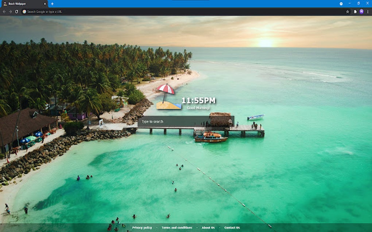Click the forward navigation arrow
The width and height of the screenshot is (372, 232).
tap(11, 11)
